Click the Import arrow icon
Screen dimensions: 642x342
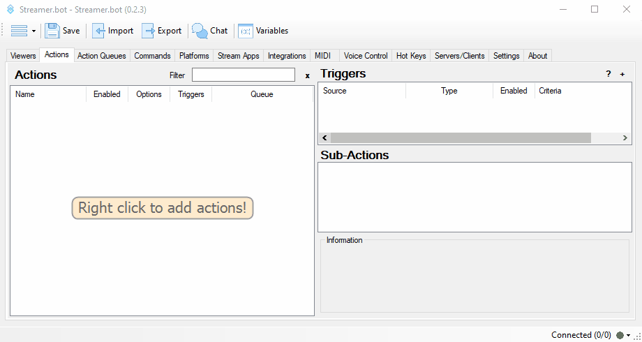pyautogui.click(x=99, y=31)
